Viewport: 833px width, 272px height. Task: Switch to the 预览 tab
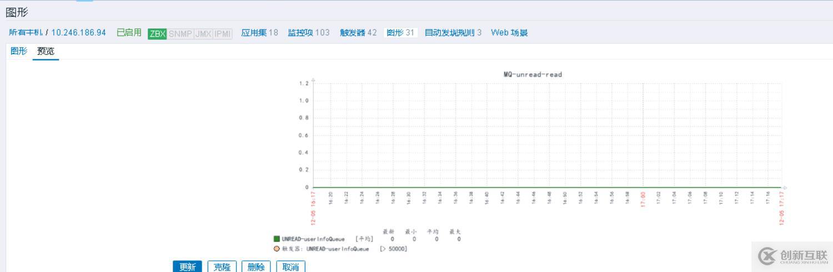(46, 51)
